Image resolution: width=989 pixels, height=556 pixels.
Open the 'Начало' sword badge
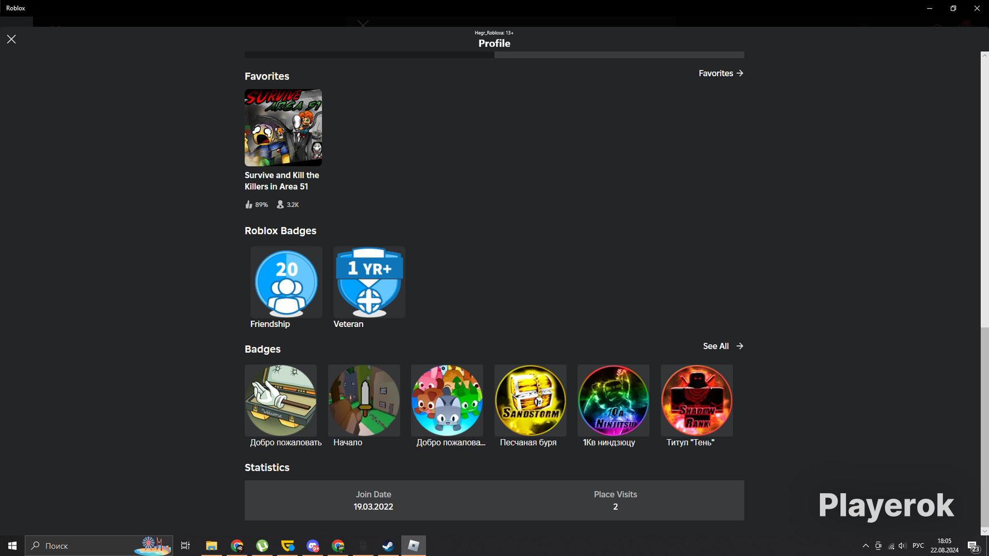tap(364, 400)
